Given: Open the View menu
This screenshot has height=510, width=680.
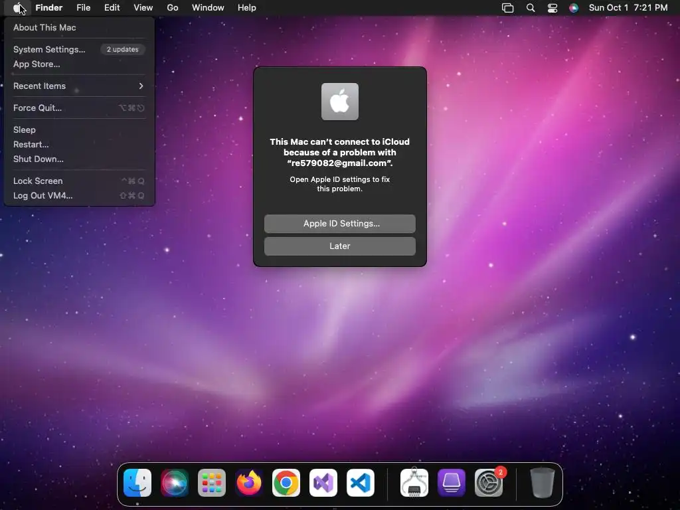Looking at the screenshot, I should (x=143, y=8).
